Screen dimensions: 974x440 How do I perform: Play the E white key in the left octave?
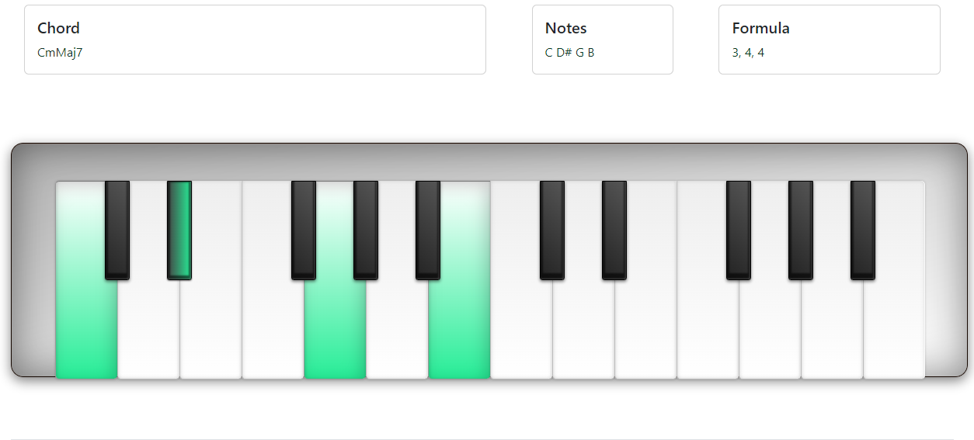[x=210, y=334]
